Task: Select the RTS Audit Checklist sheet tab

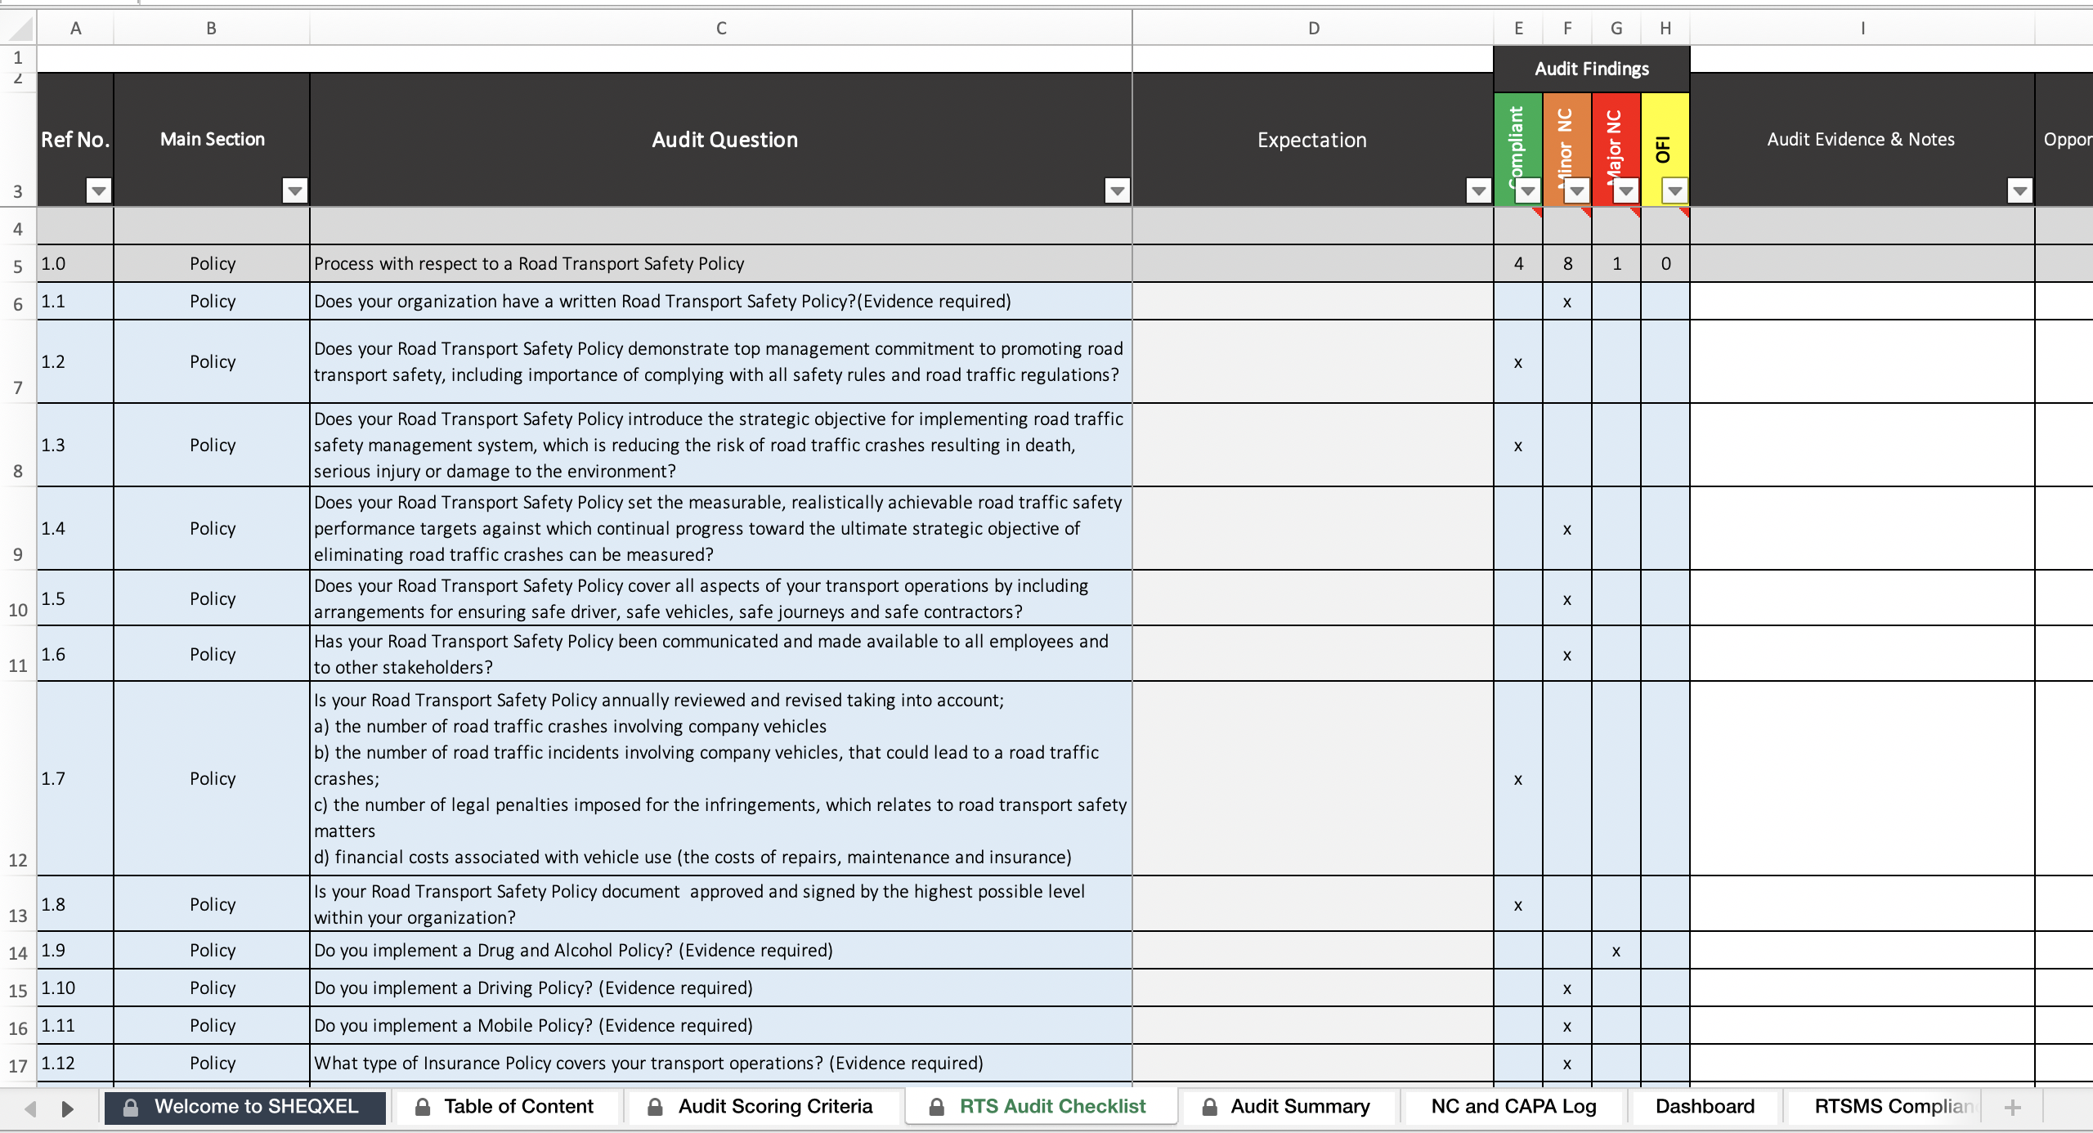Action: click(1040, 1107)
